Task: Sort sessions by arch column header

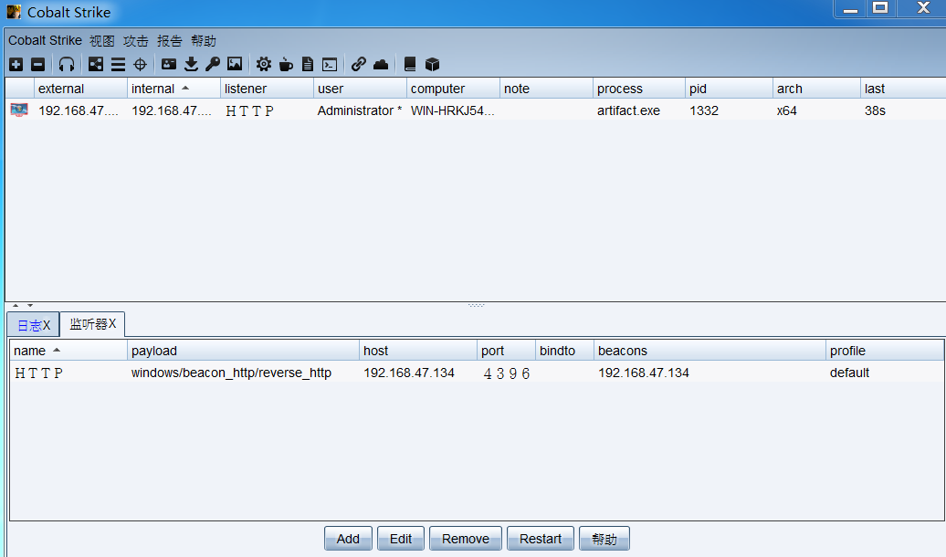Action: [x=816, y=89]
